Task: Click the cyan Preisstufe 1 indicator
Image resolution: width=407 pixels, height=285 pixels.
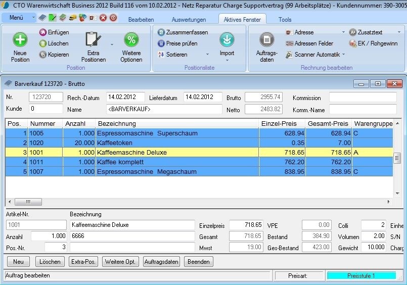Action: click(361, 276)
